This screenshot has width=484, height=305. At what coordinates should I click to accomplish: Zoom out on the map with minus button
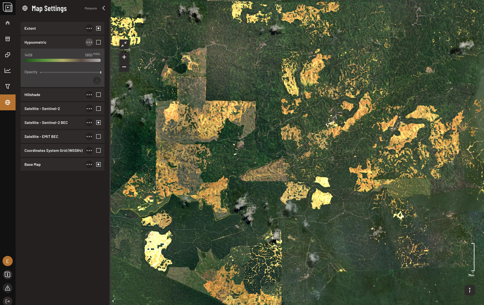point(124,67)
